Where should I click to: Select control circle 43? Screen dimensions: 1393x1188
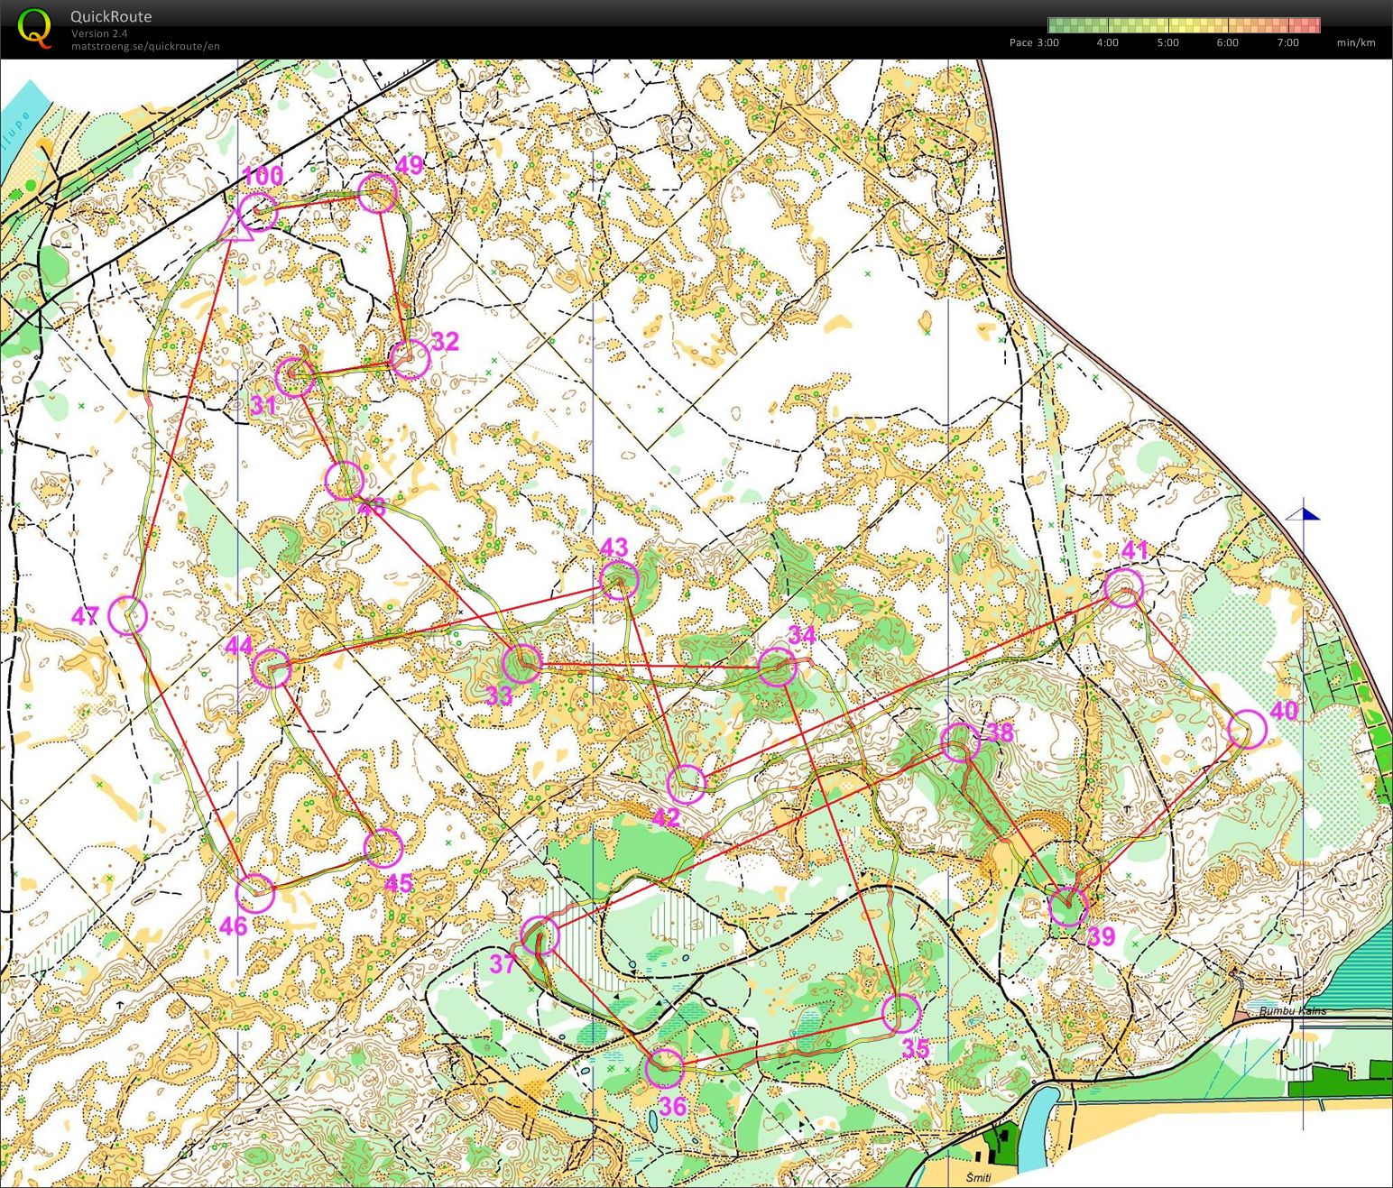[x=619, y=580]
